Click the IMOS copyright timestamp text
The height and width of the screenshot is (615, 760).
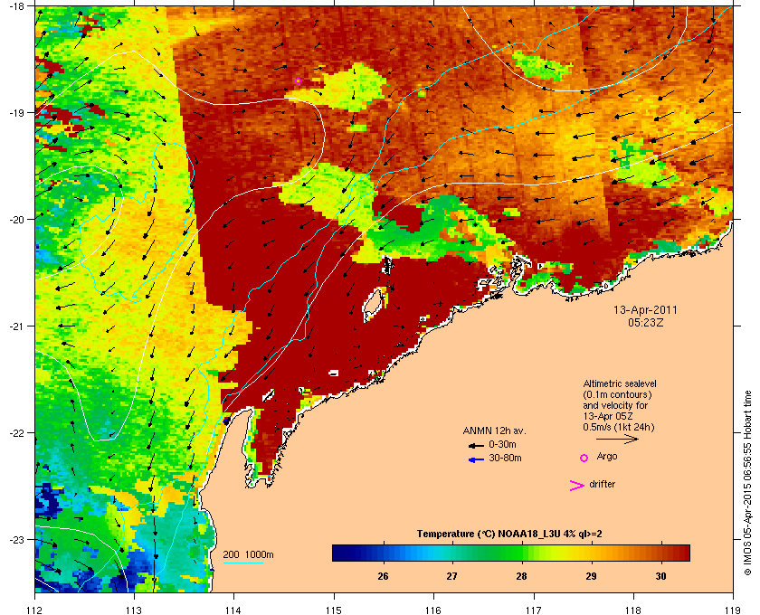pos(747,484)
